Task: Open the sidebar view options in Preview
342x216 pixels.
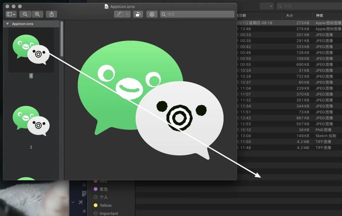Action: [x=11, y=14]
